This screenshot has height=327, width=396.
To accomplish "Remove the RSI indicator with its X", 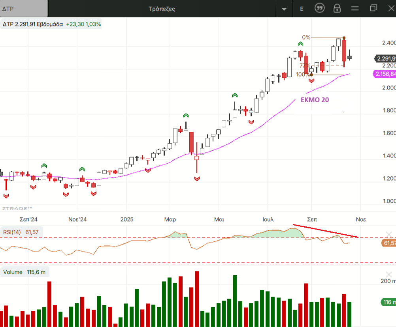I will coord(388,234).
